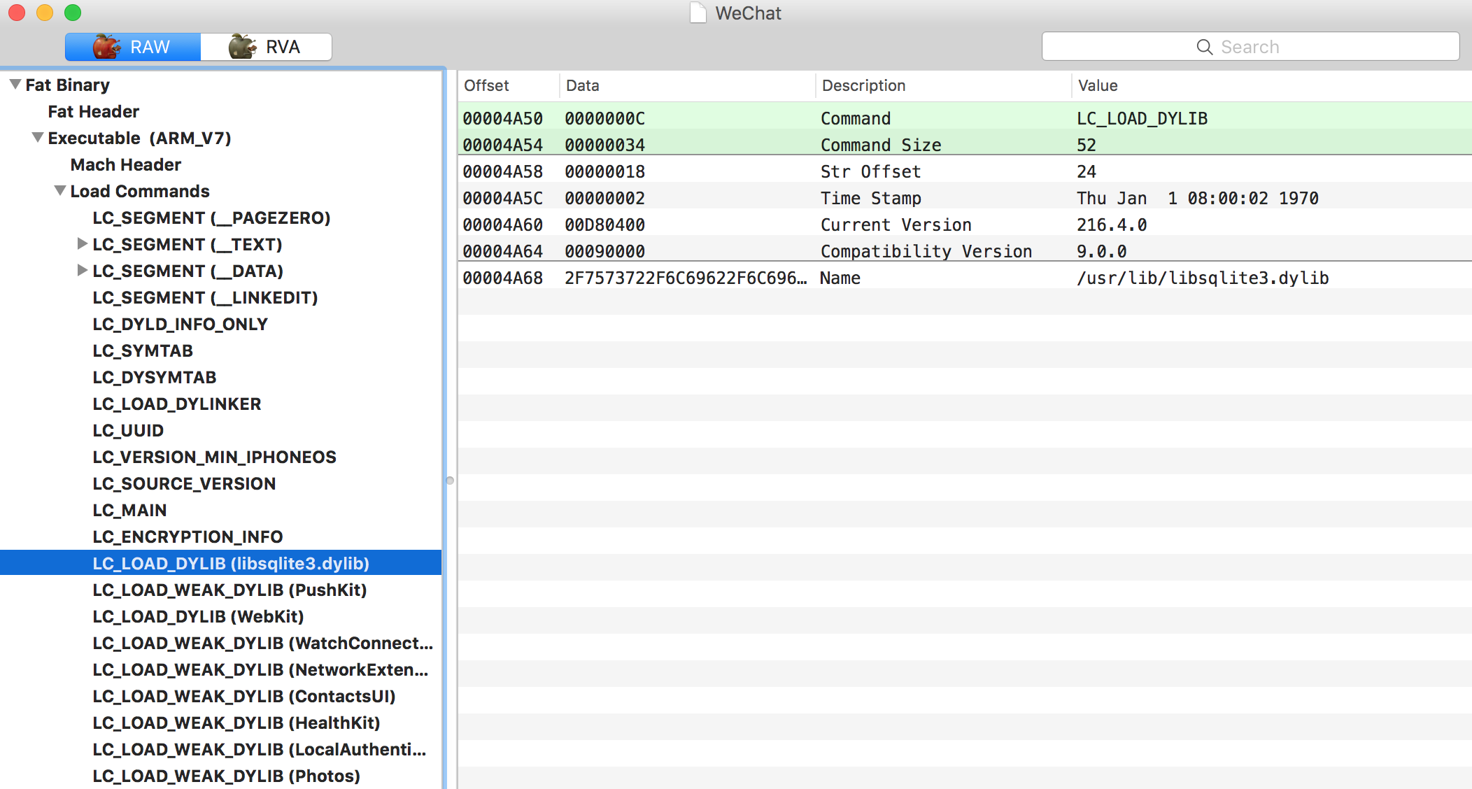Collapse the Executable (ARM_V7) node
1472x789 pixels.
[38, 138]
